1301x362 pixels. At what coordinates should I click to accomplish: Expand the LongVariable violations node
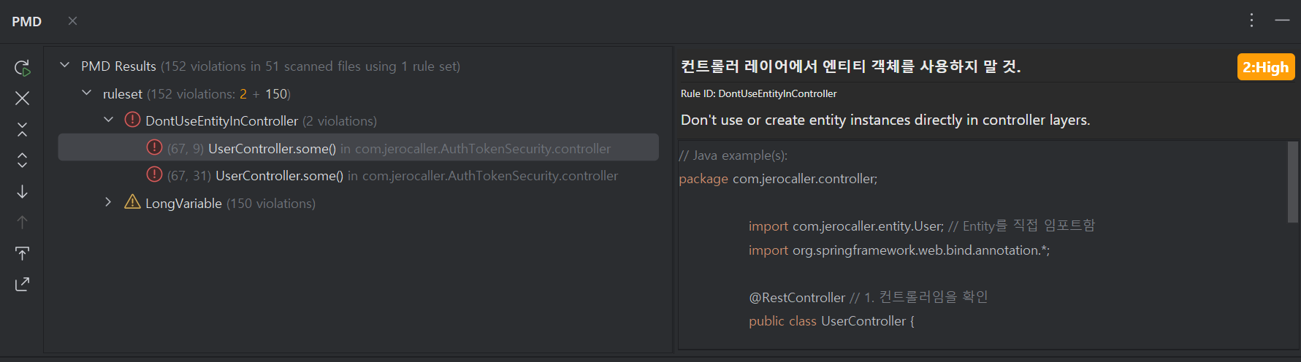pos(109,203)
